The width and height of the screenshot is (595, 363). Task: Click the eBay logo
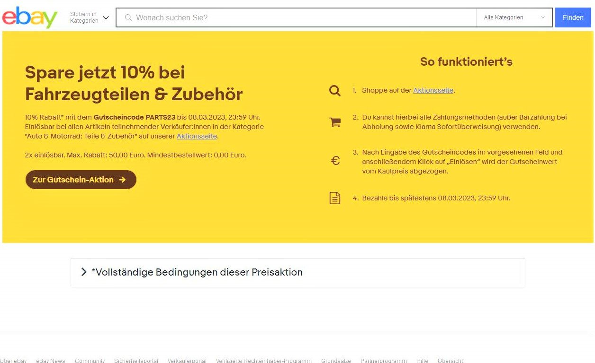30,17
